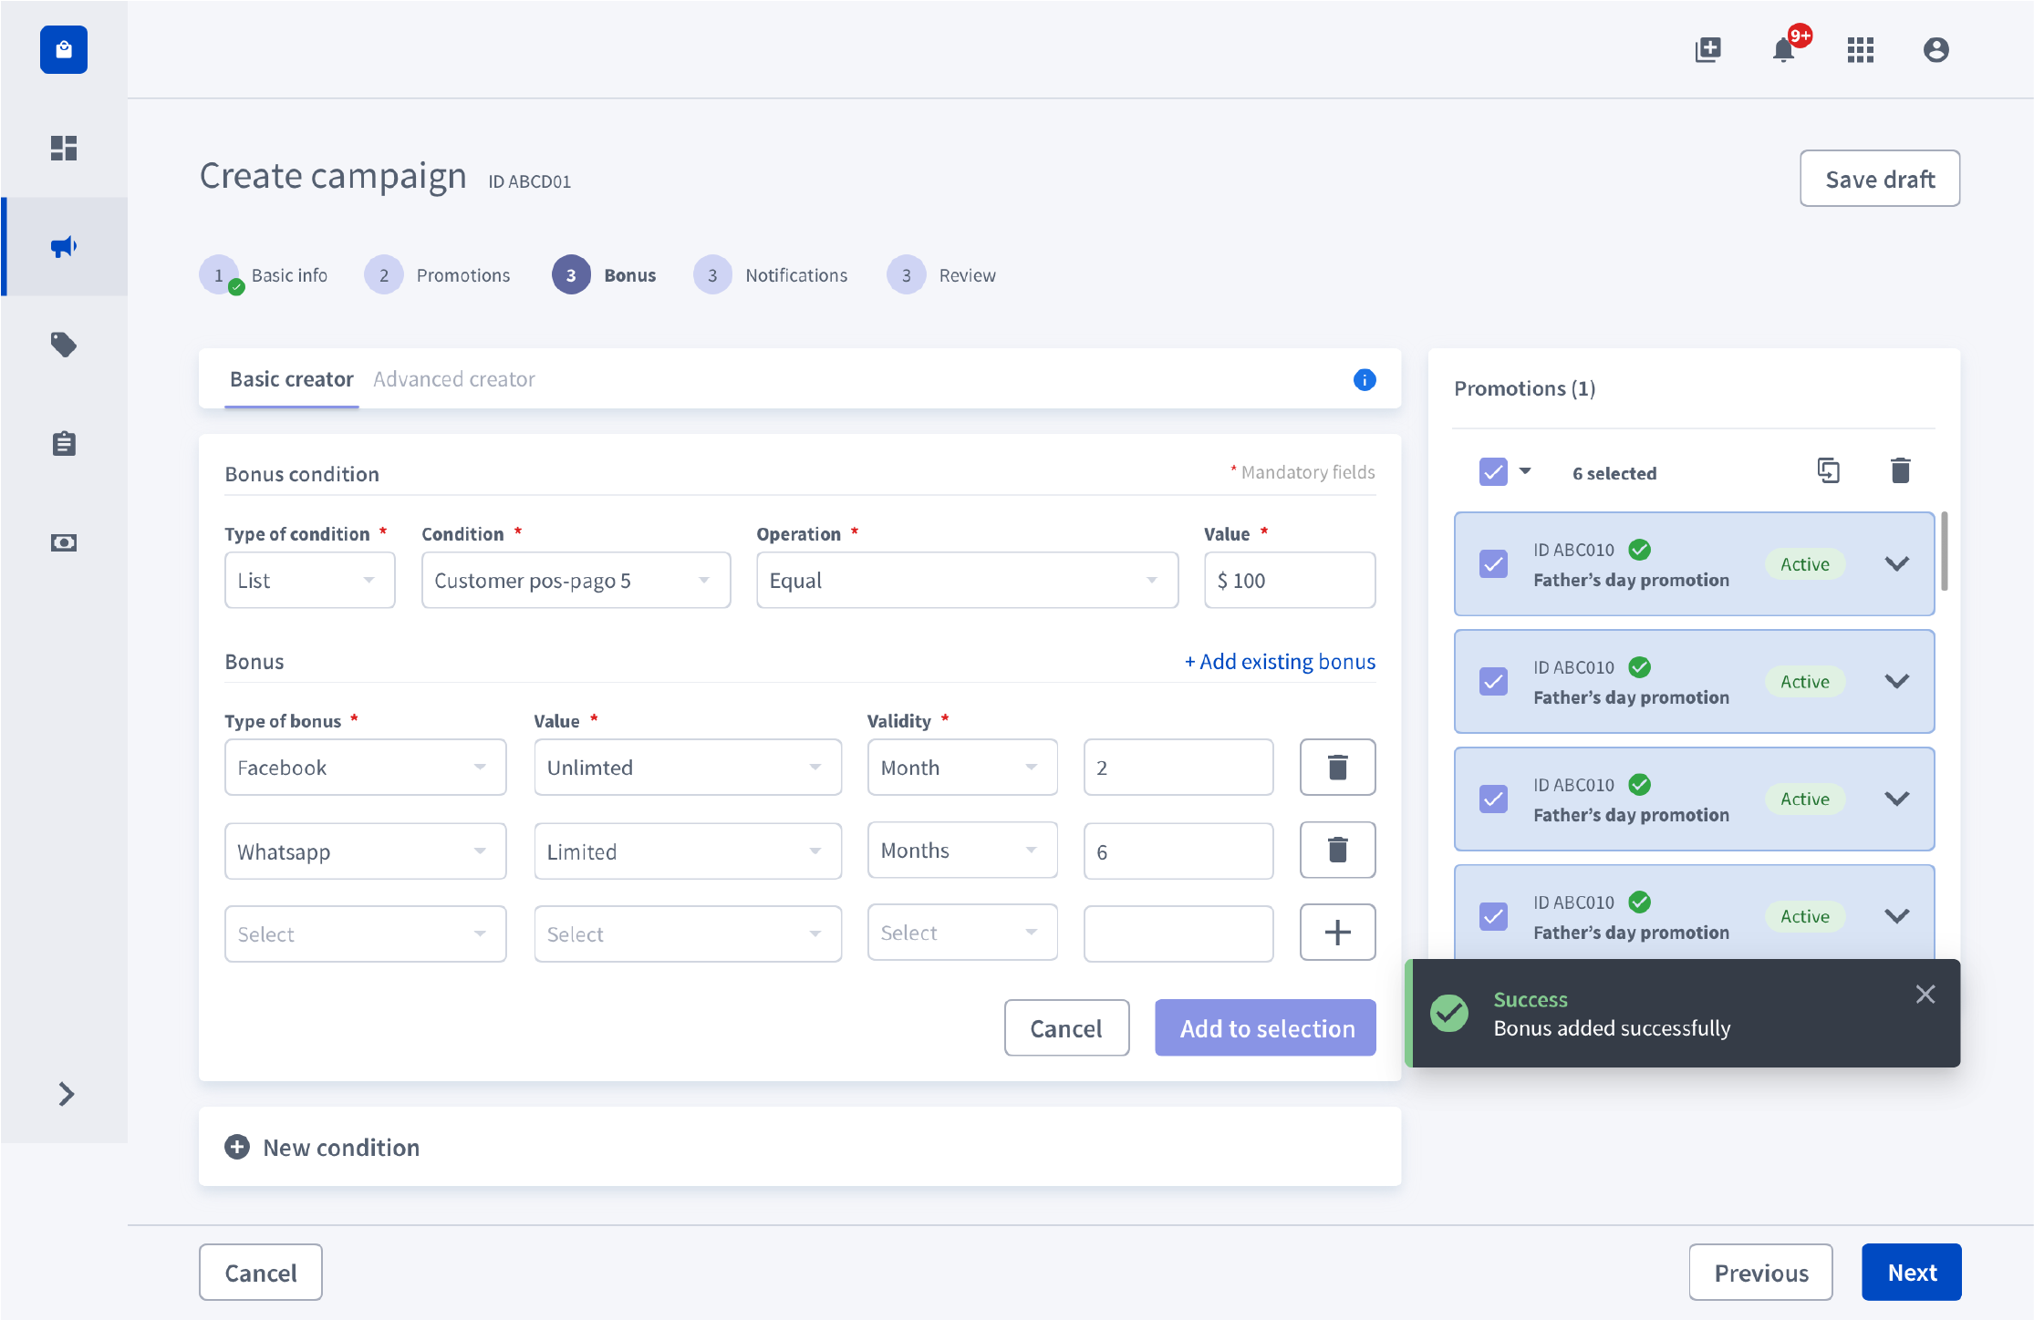Open the Type of condition dropdown
This screenshot has height=1320, width=2034.
coord(309,580)
